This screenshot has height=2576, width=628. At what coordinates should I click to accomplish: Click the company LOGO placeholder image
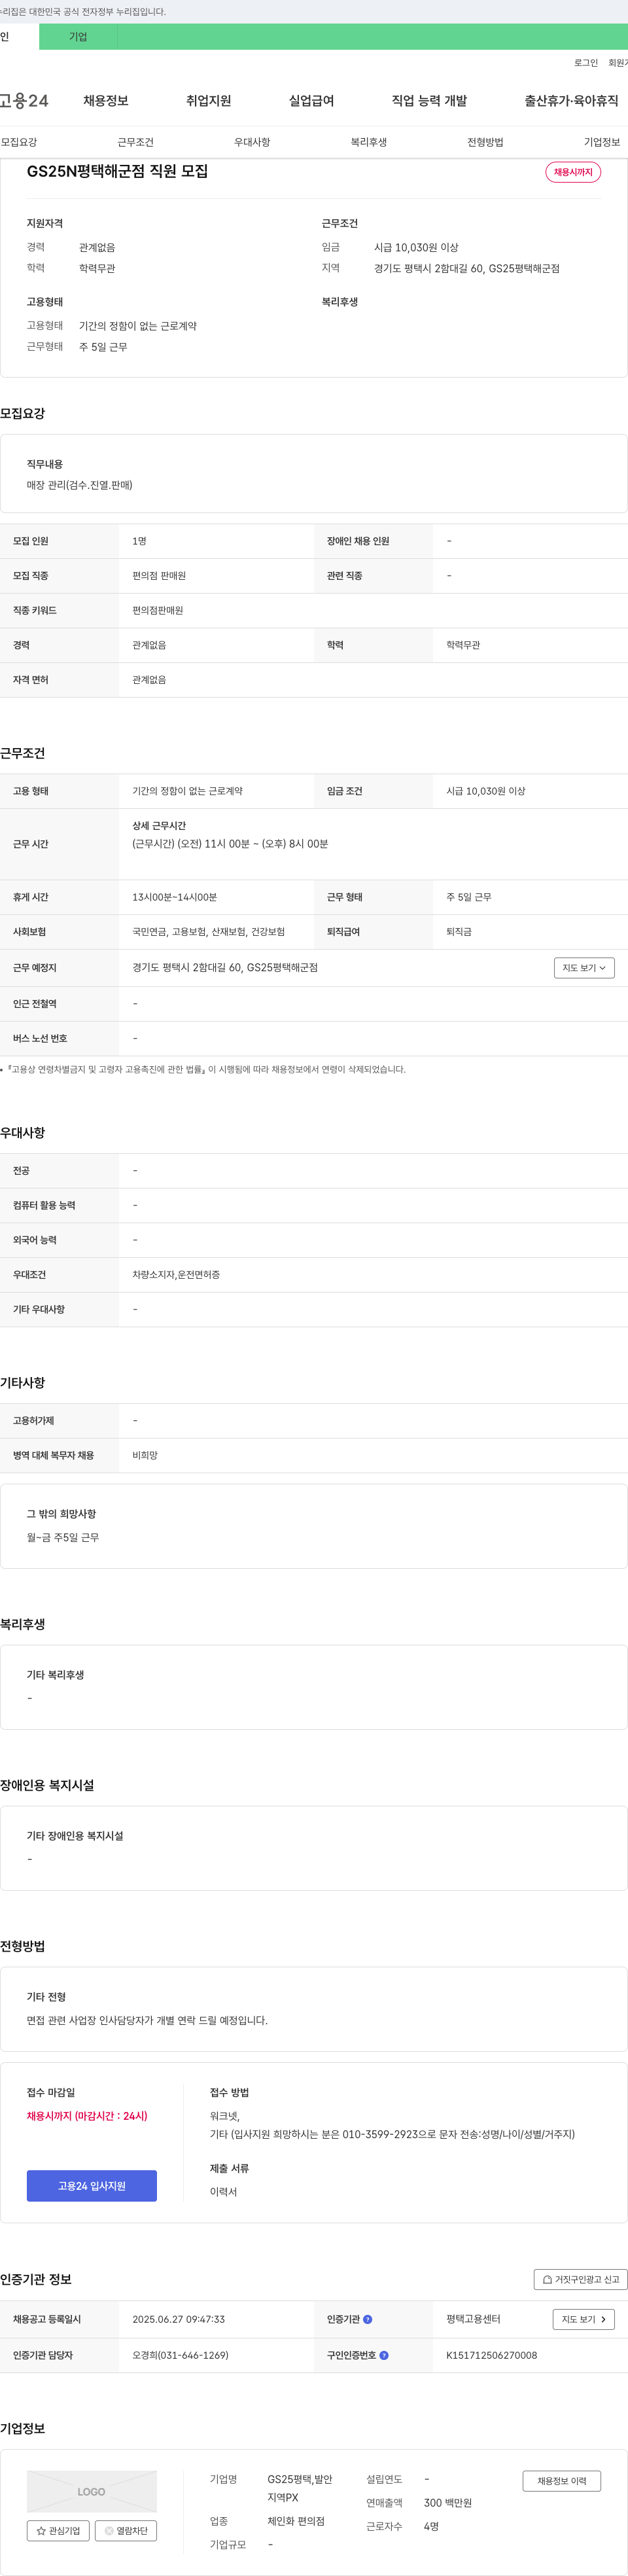92,2491
